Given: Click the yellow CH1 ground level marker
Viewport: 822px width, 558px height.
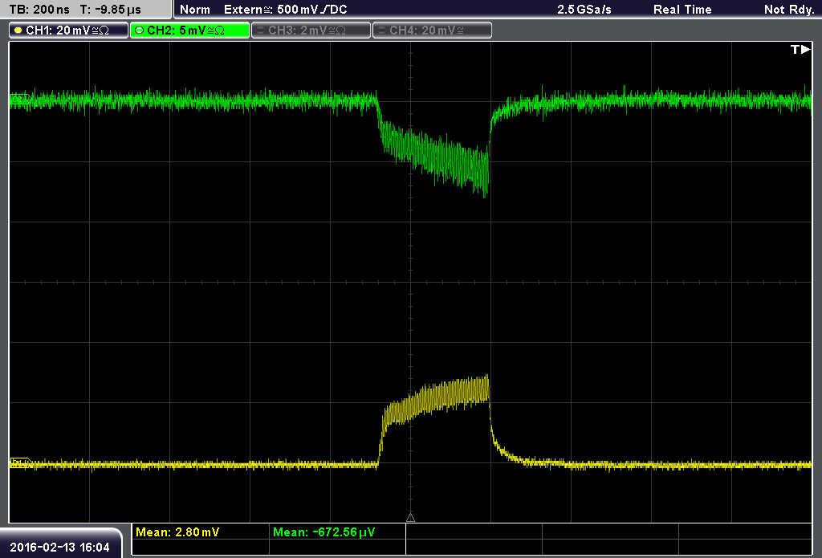Looking at the screenshot, I should coord(21,462).
